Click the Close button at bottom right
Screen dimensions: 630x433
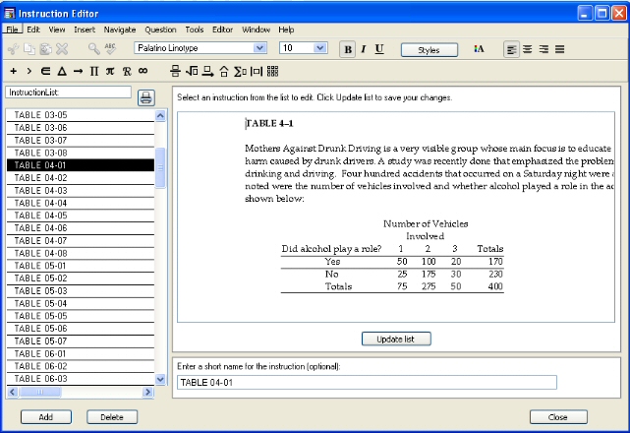click(x=558, y=417)
